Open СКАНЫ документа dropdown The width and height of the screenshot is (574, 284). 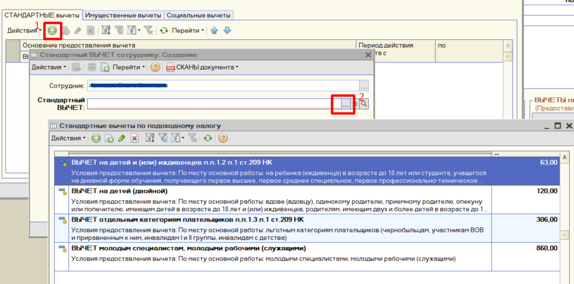pyautogui.click(x=203, y=67)
